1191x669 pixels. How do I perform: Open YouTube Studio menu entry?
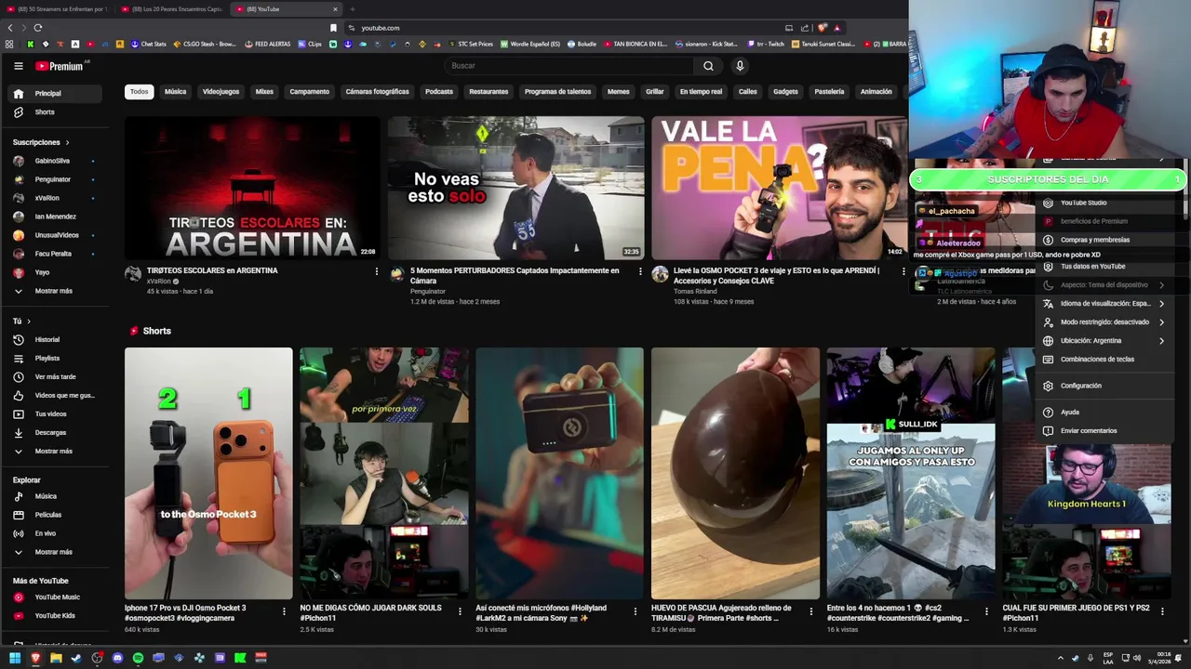1104,203
